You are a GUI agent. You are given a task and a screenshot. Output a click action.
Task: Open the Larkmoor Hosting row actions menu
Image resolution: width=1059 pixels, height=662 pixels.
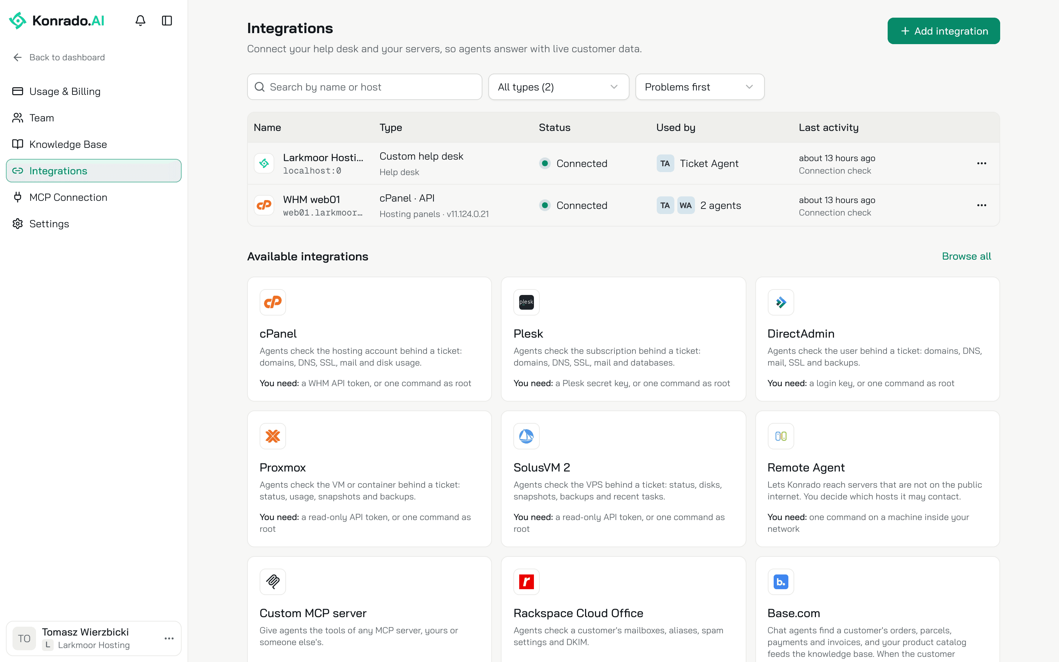[981, 163]
